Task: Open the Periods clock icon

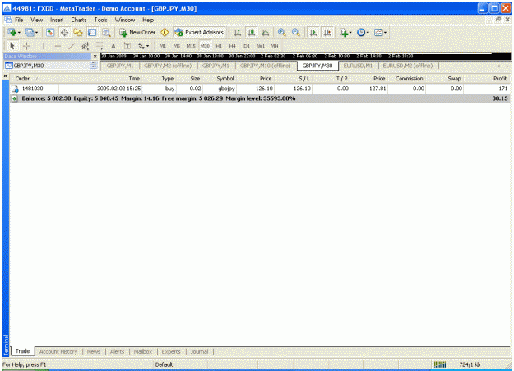Action: (x=361, y=32)
